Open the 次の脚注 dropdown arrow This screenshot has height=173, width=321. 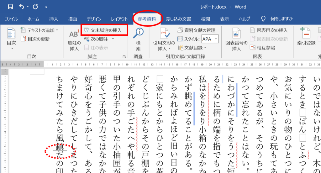click(113, 39)
